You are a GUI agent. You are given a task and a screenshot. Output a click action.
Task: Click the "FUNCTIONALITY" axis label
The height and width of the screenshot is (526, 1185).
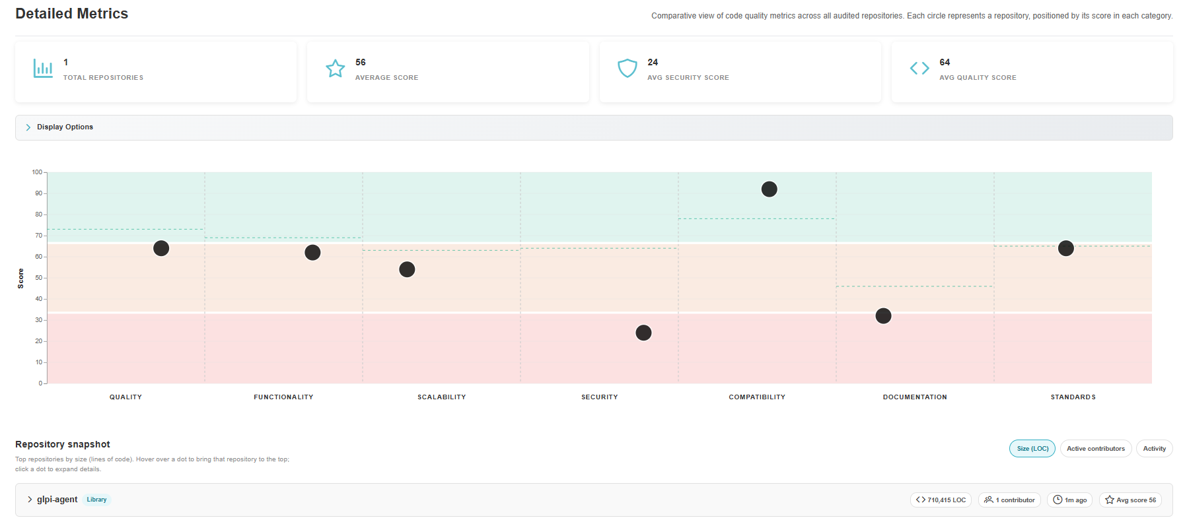[x=283, y=397]
